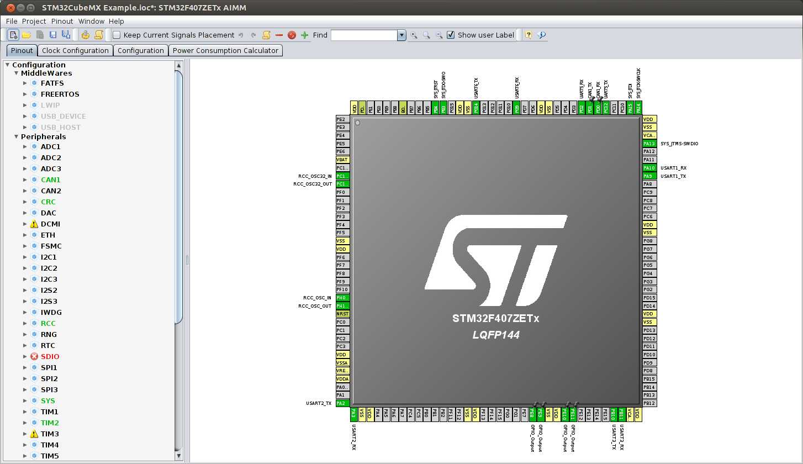Screen dimensions: 803x464
Task: Select the Pinout tab
Action: 22,50
